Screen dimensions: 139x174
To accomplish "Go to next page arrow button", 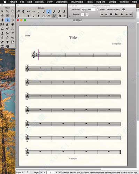I will pyautogui.click(x=56, y=172).
